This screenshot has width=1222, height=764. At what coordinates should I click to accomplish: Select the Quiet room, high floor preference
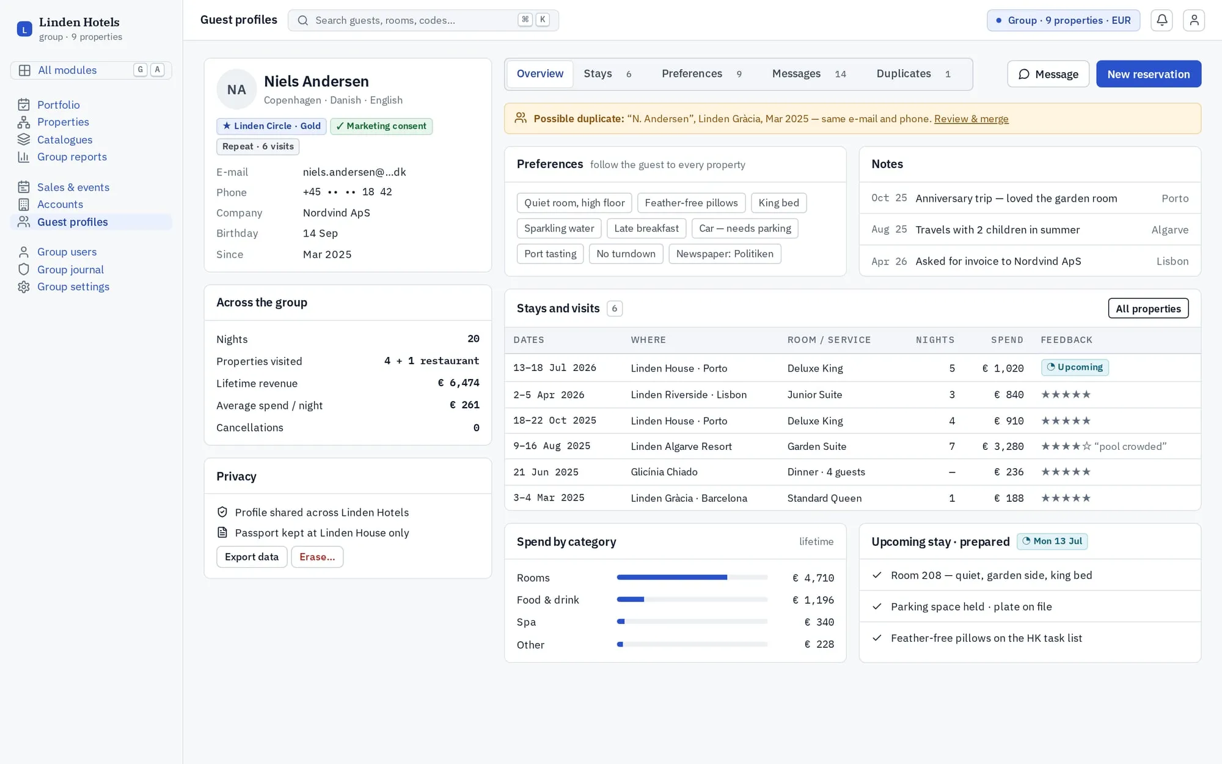(x=574, y=203)
